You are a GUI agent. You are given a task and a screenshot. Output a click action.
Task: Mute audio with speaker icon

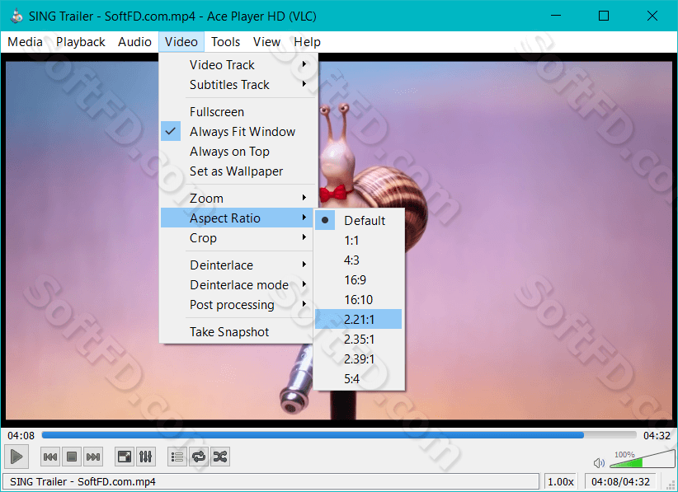599,463
